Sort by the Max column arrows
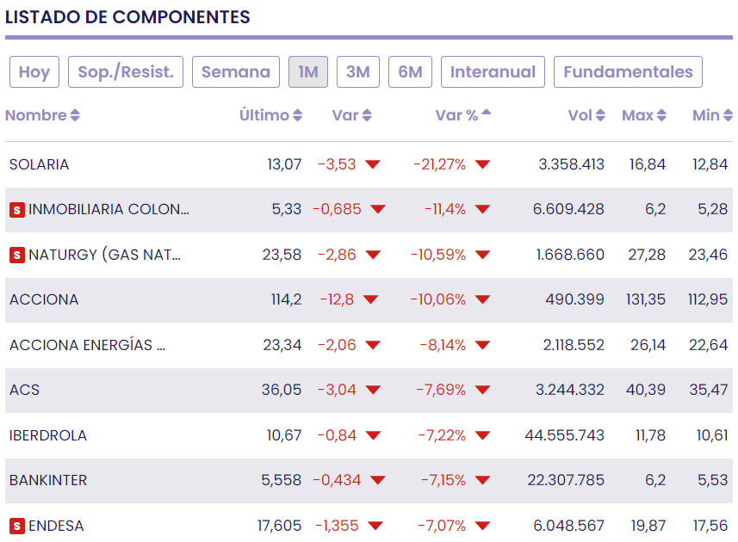Image resolution: width=738 pixels, height=542 pixels. coord(661,115)
